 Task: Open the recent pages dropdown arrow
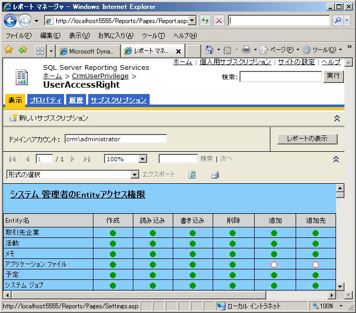coord(36,21)
